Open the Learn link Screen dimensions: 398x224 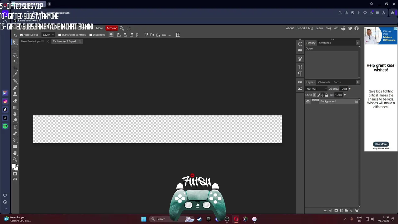click(x=319, y=28)
